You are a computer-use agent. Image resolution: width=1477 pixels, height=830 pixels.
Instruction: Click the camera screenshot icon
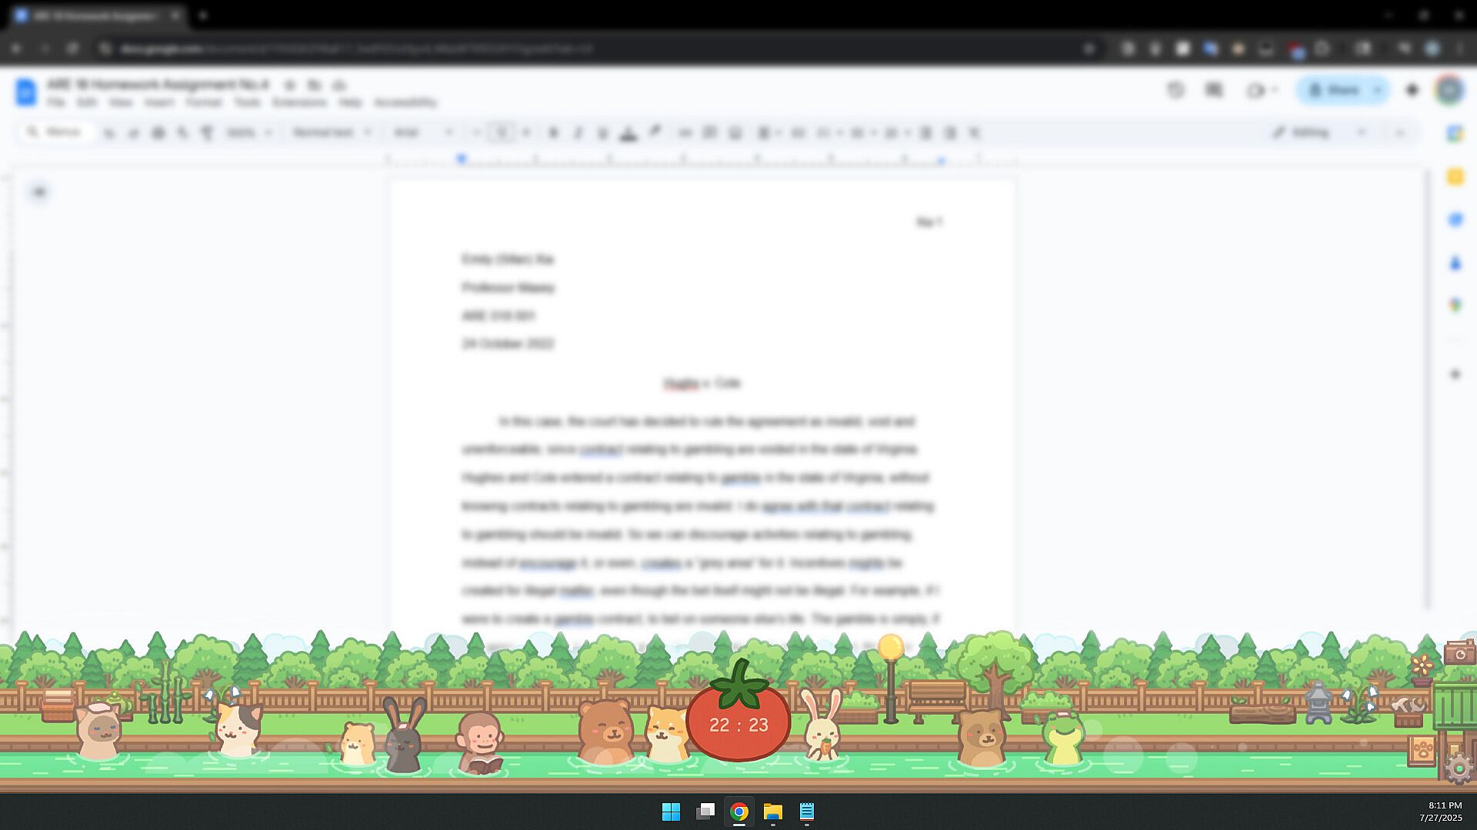(x=1459, y=653)
